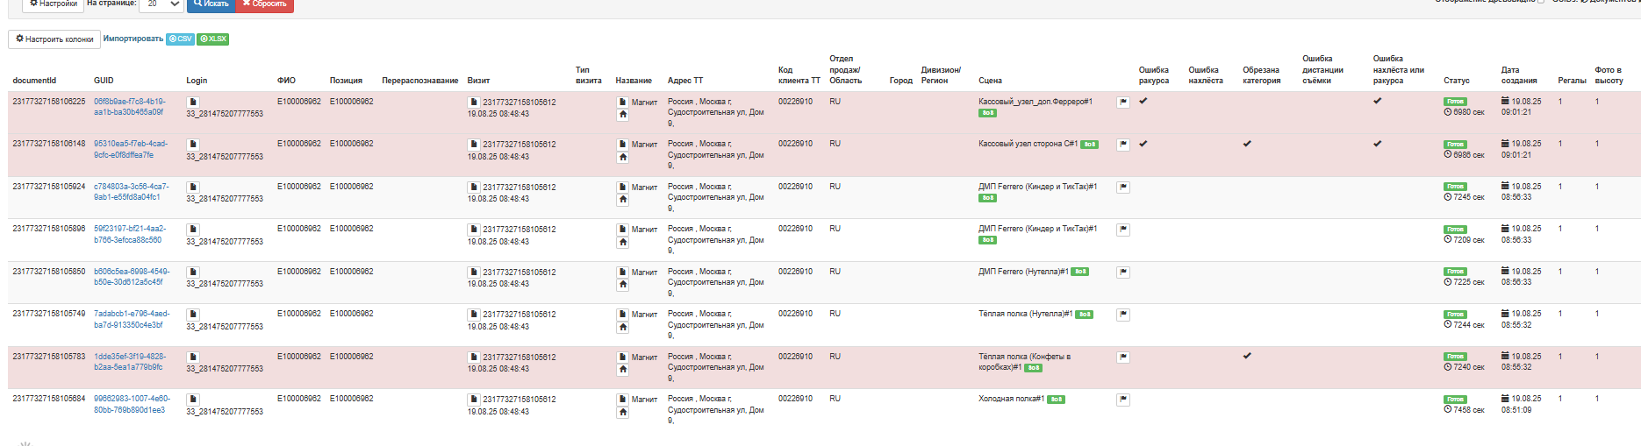Open 'На странице' page size dropdown

[161, 4]
